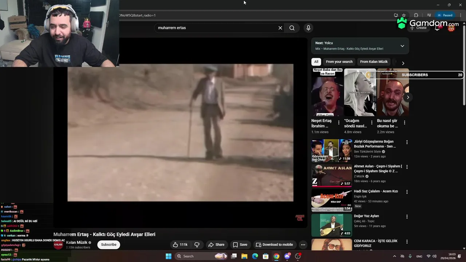This screenshot has width=466, height=262.
Task: Open Chrome extensions puzzle icon
Action: coord(416,15)
